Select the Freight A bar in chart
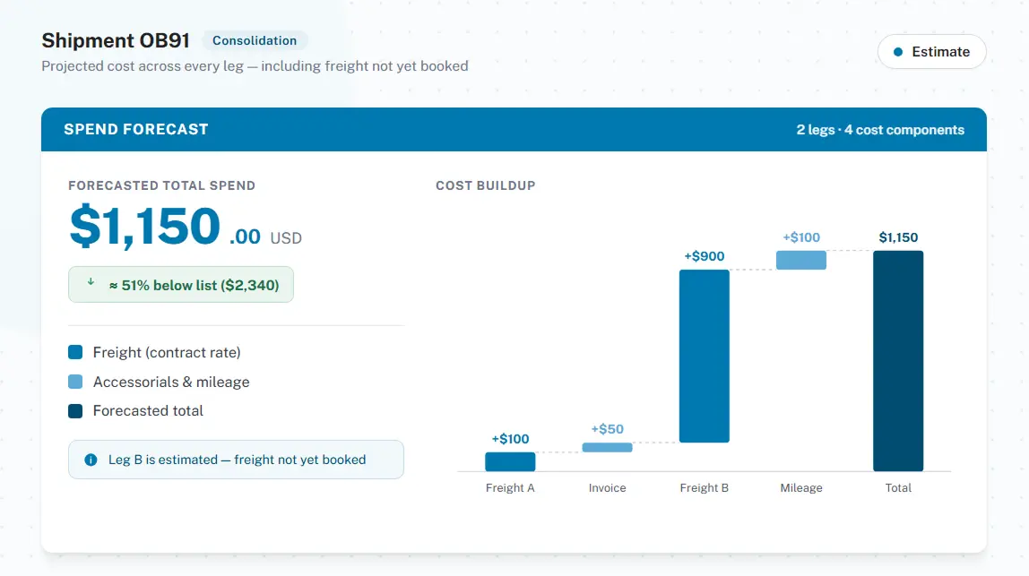1029x576 pixels. (510, 462)
